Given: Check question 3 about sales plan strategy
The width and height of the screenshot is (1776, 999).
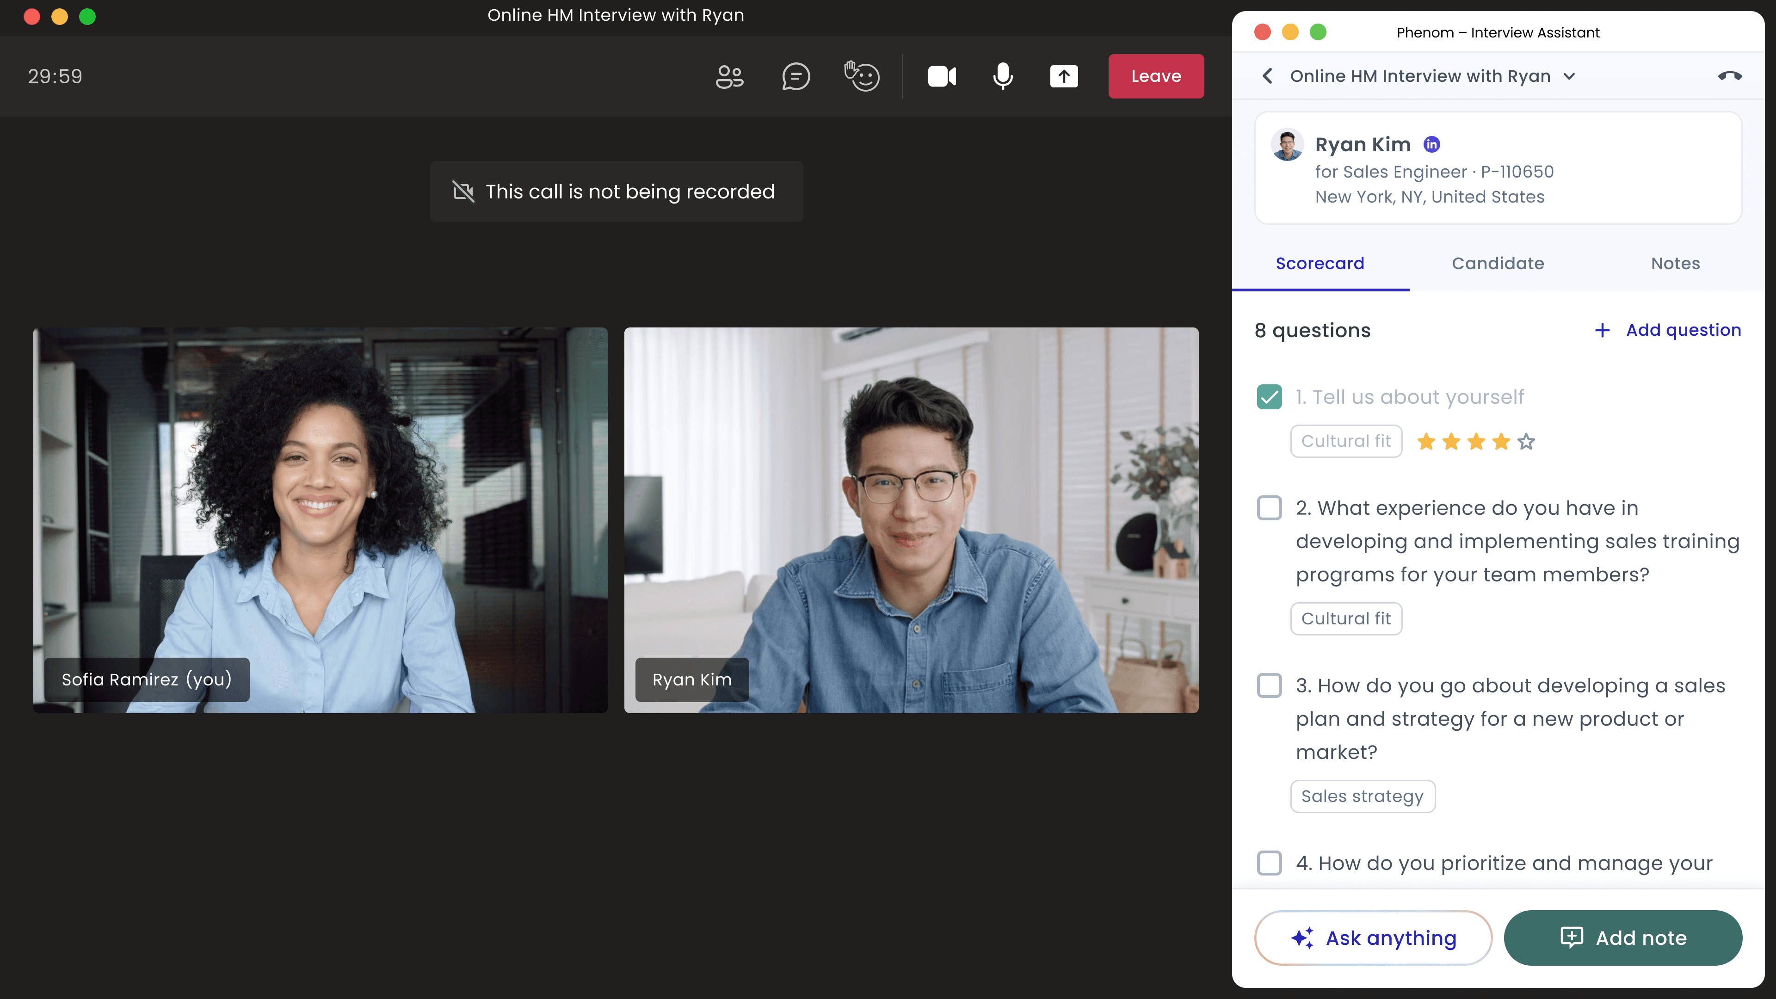Looking at the screenshot, I should click(1269, 686).
